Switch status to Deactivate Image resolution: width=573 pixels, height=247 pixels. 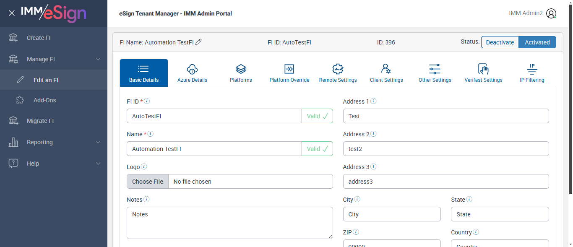(500, 42)
